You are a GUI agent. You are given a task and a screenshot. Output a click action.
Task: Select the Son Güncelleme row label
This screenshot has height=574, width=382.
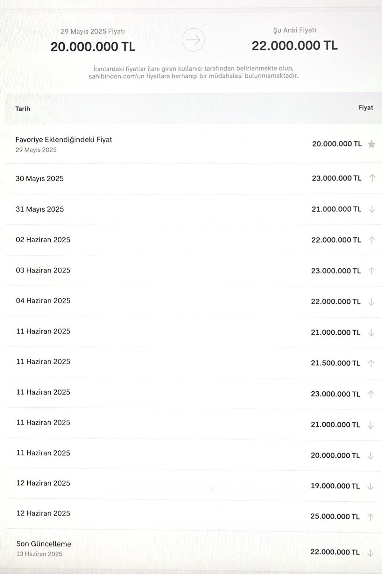[44, 544]
